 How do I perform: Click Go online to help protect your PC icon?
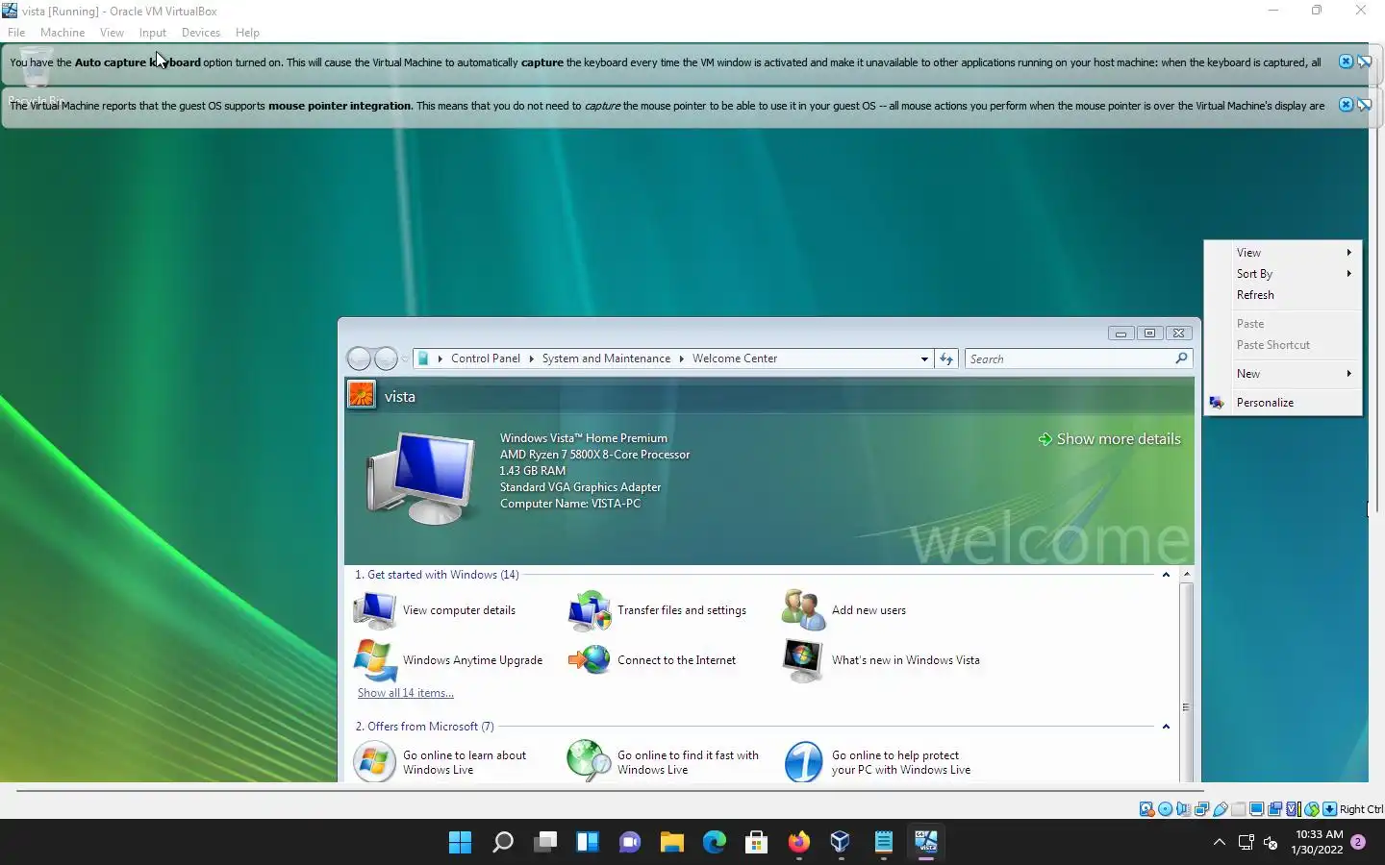coord(803,761)
